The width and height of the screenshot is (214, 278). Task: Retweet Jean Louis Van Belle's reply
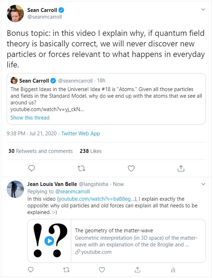click(66, 270)
